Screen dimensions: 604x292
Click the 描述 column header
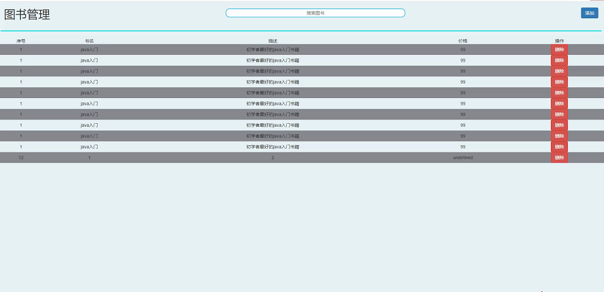273,41
